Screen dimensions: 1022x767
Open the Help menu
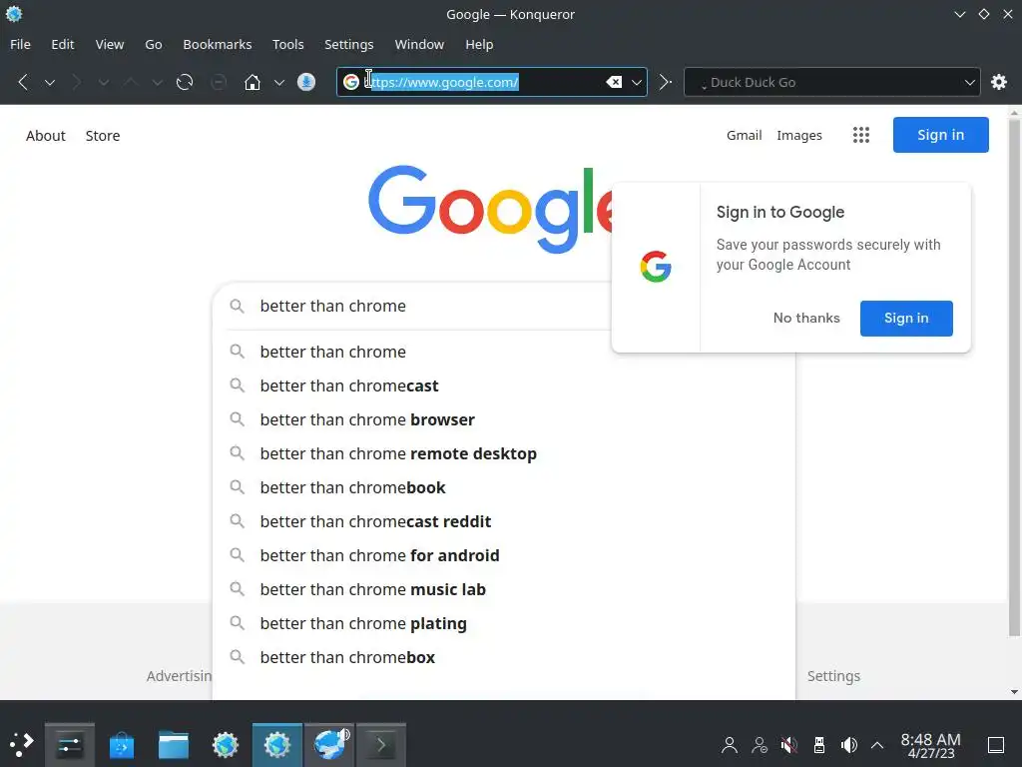pos(479,44)
